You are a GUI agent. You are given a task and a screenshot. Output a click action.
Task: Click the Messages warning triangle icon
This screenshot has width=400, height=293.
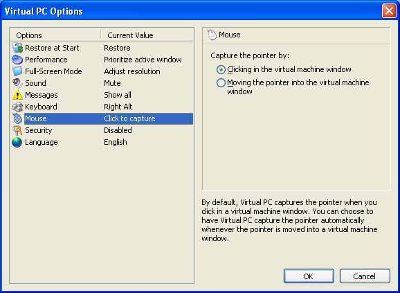click(x=17, y=95)
